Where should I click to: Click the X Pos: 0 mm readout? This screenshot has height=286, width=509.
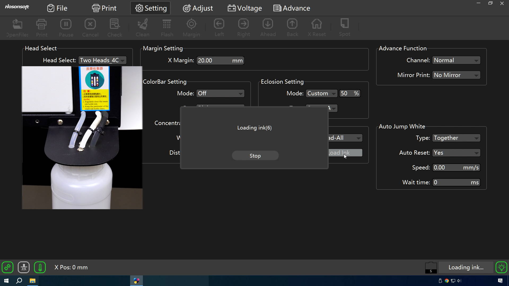click(x=71, y=267)
